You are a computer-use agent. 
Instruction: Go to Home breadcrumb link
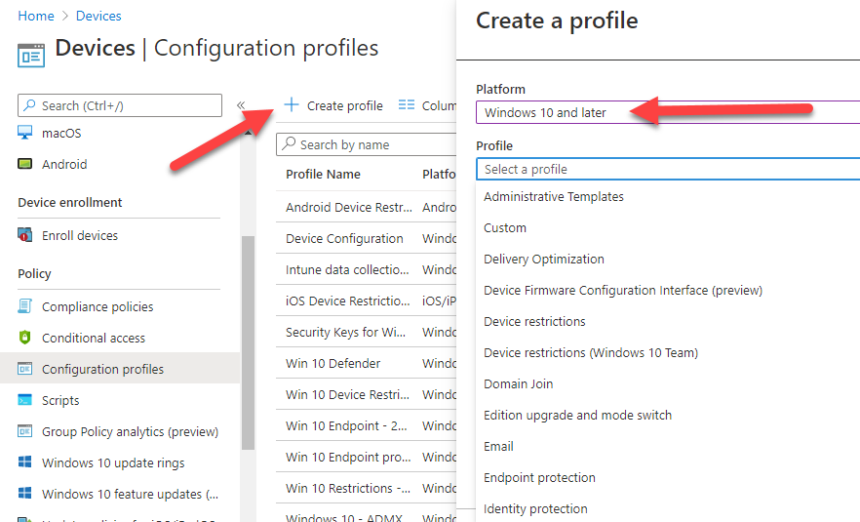coord(36,16)
